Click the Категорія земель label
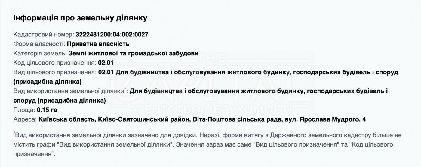Viewport: 421px width, 167px height. (x=40, y=53)
